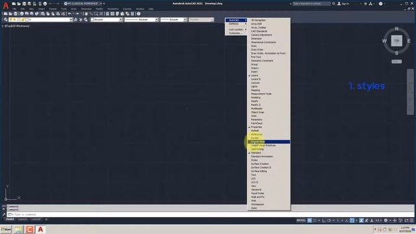The image size is (416, 234).
Task: Click the Paste icon in Standard toolbar
Action: (x=53, y=14)
